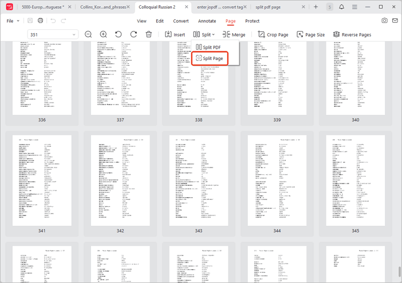The height and width of the screenshot is (283, 402).
Task: Select the Page tab
Action: (230, 21)
